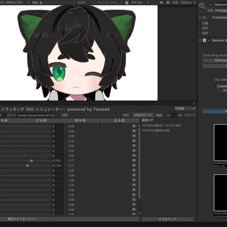
Task: Click the keyboard shortcuts icon in Game toolbar
Action: (168, 3)
